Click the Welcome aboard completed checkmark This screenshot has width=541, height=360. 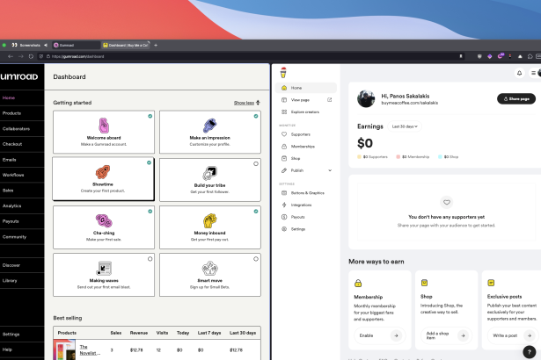[150, 116]
